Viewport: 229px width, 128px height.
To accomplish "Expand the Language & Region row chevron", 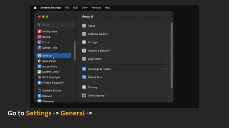I will pos(167,69).
